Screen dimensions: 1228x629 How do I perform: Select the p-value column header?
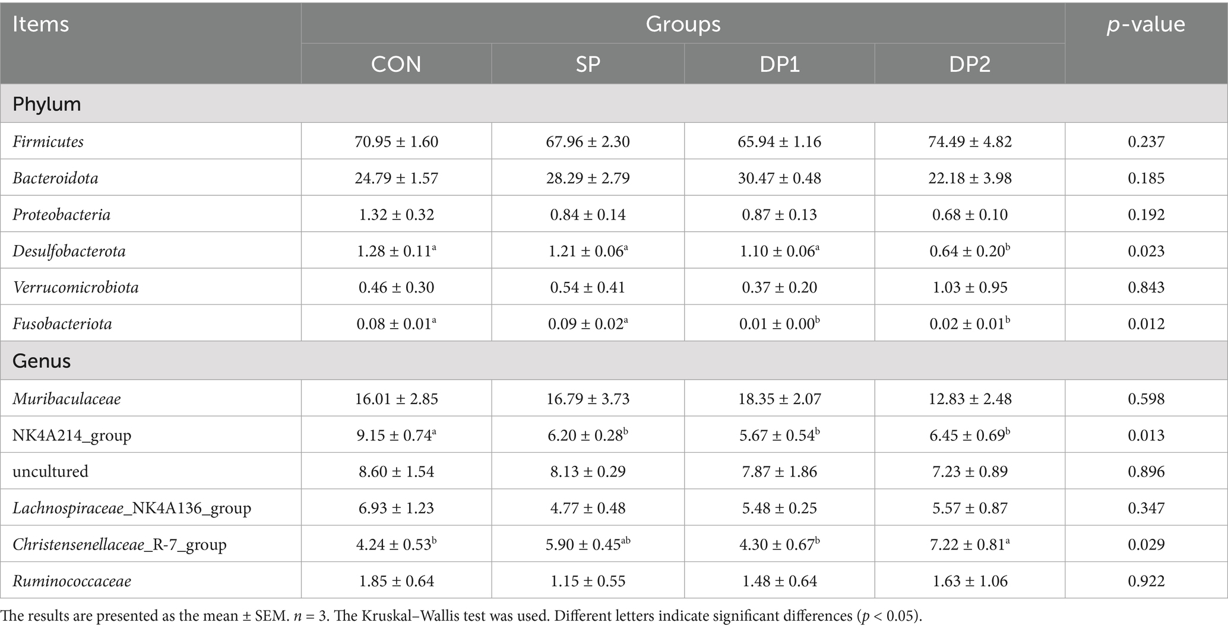(x=1145, y=24)
